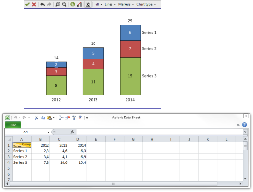Click Undo in the data sheet toolbar
The width and height of the screenshot is (253, 192).
(16, 118)
